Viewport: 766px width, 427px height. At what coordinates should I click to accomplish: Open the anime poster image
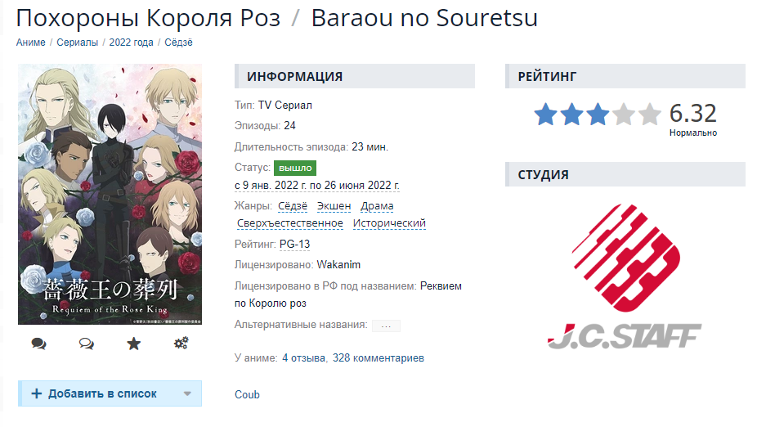(110, 194)
